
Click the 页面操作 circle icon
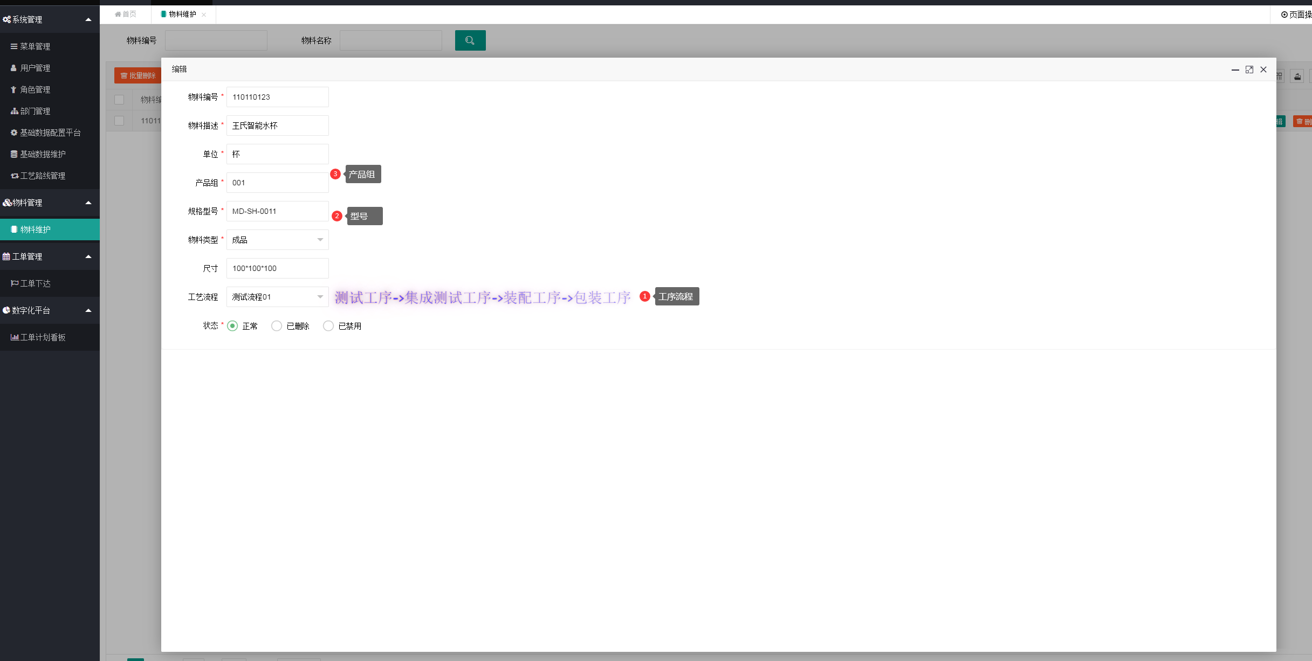pyautogui.click(x=1284, y=15)
